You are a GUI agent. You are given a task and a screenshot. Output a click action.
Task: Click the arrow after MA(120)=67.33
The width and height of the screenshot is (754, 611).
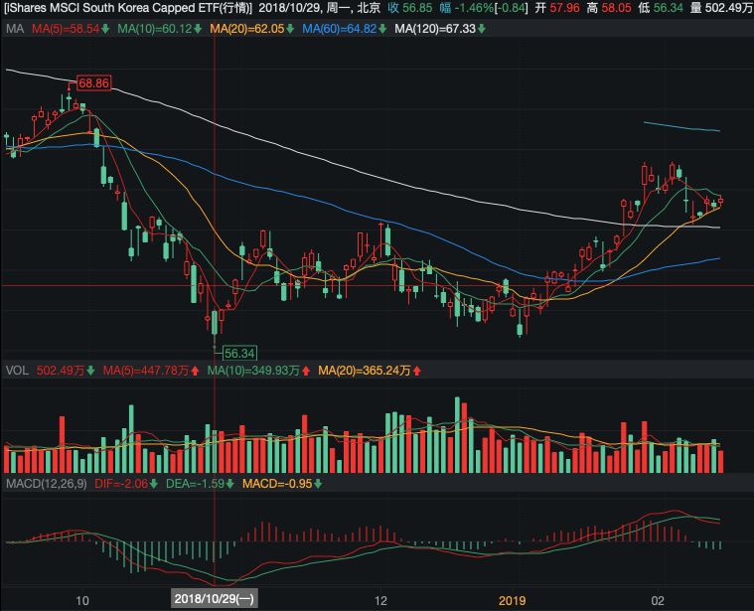pyautogui.click(x=482, y=29)
